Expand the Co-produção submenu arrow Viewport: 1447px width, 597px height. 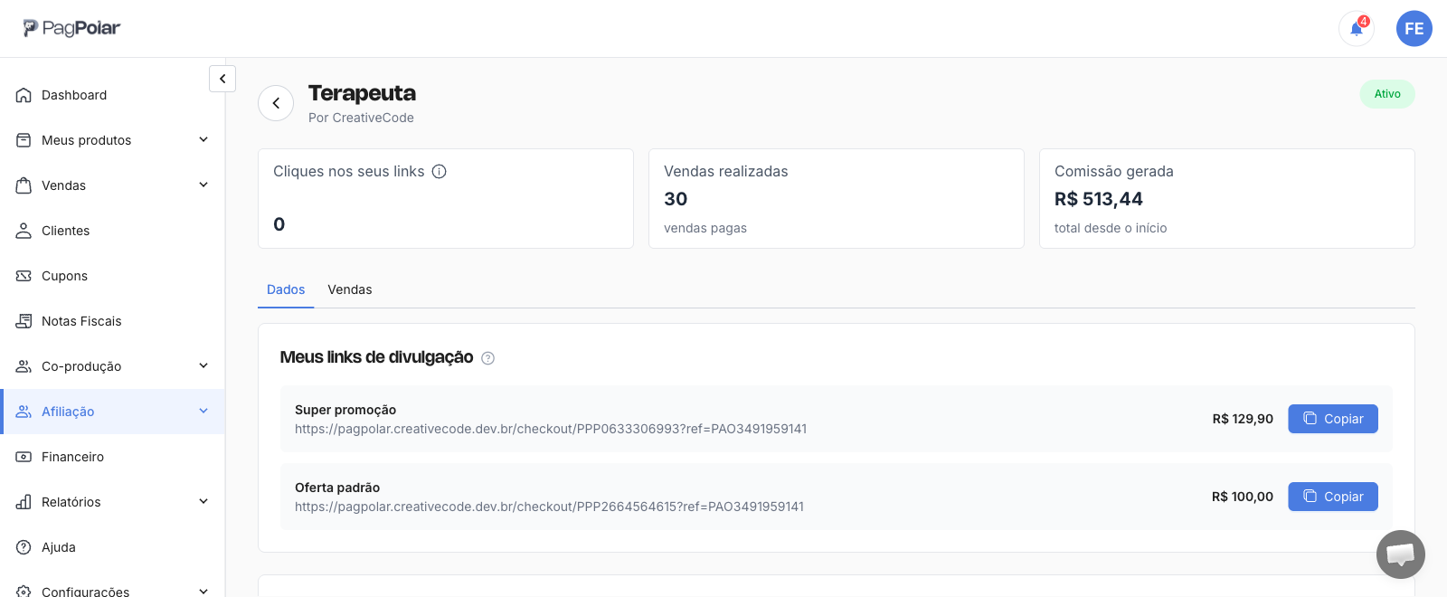tap(203, 365)
